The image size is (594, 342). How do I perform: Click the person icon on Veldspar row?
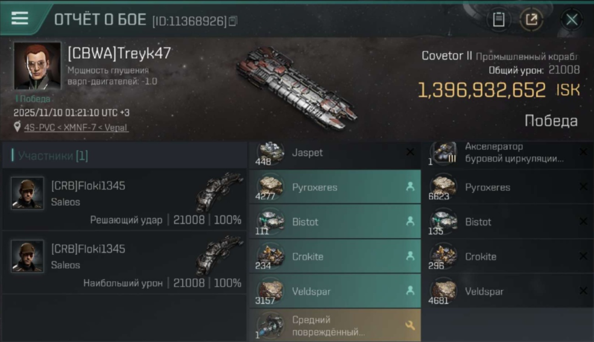tap(410, 290)
